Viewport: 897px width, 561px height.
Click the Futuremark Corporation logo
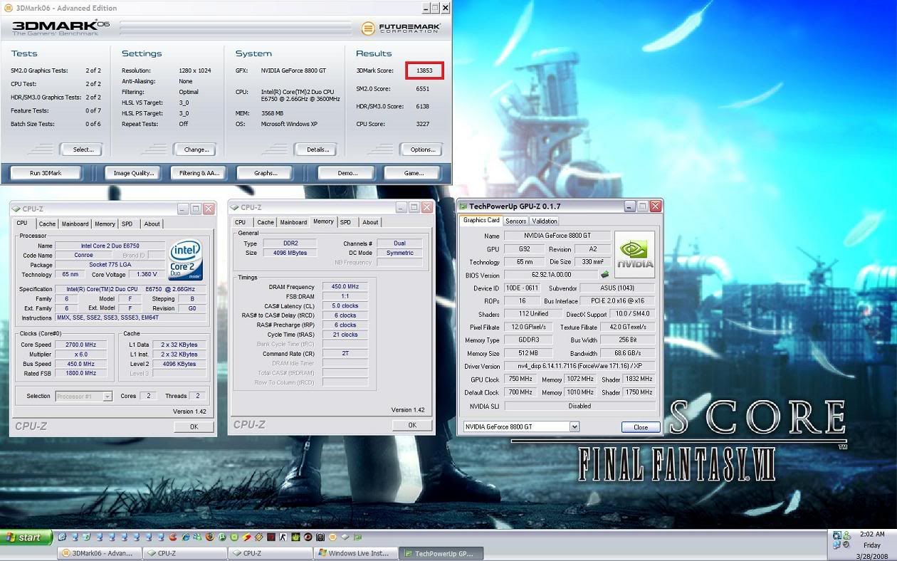401,28
